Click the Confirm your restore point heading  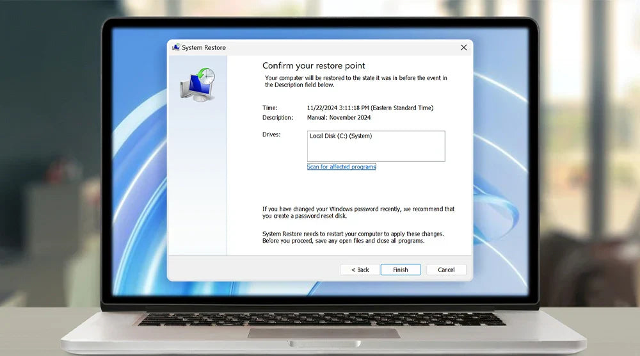tap(314, 66)
